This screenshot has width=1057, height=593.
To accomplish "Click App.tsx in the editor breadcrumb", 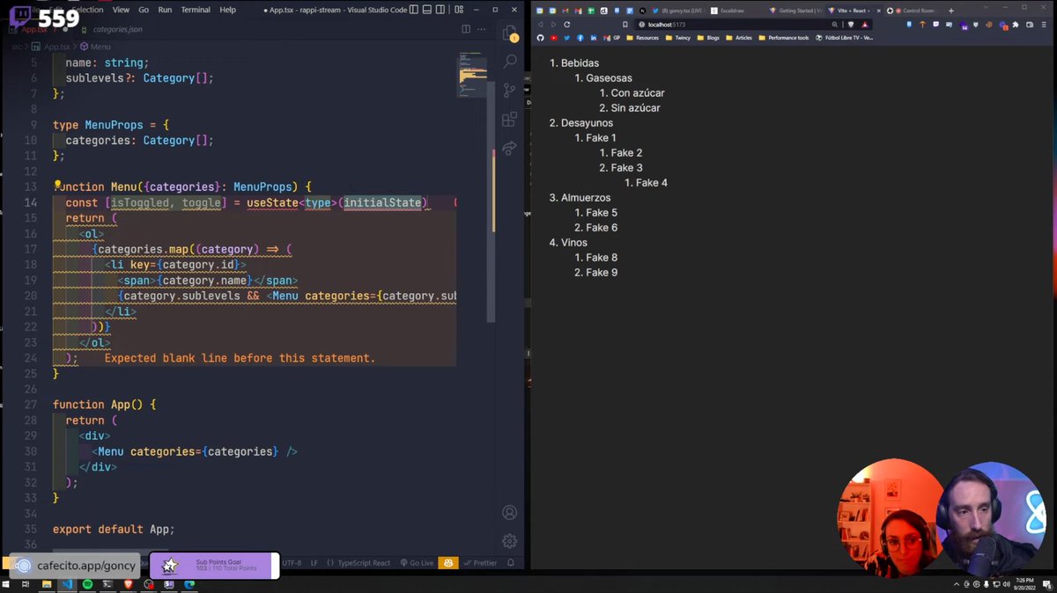I will pyautogui.click(x=55, y=47).
